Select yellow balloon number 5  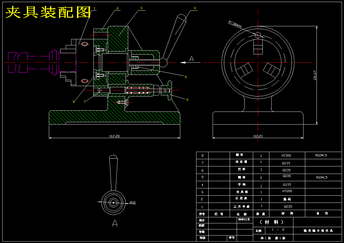(x=186, y=77)
